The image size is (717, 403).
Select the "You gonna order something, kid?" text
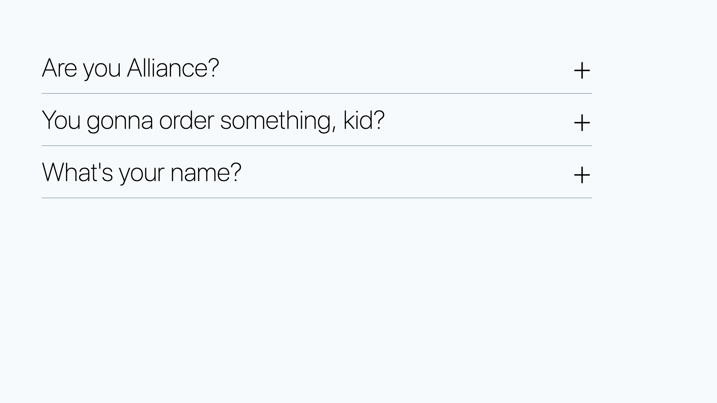[213, 120]
